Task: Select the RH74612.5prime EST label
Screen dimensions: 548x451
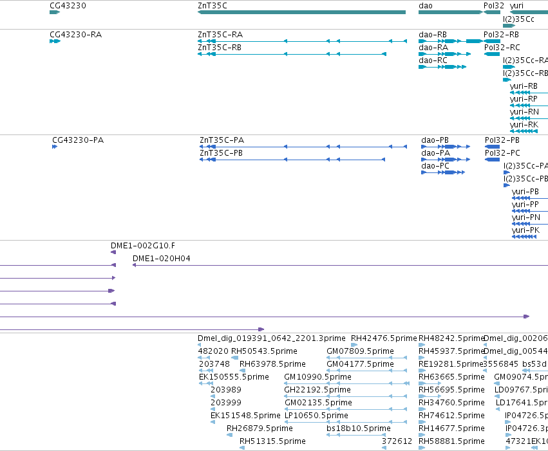Action: point(451,416)
